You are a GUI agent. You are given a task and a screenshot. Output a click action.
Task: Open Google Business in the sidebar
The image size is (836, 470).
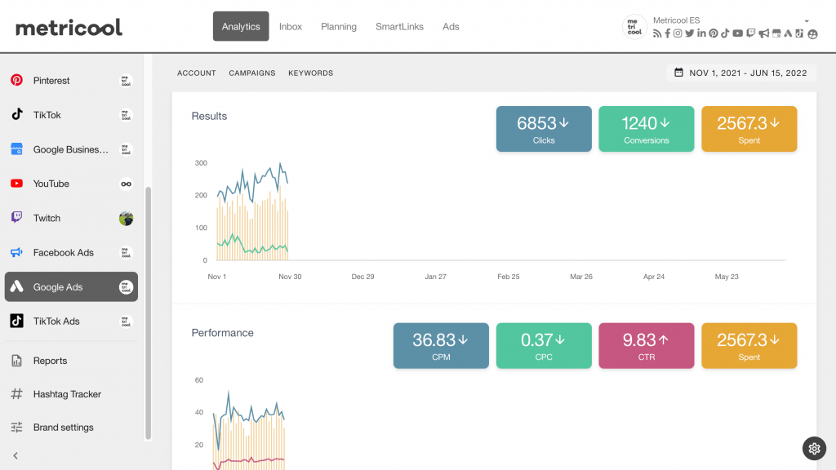(72, 149)
